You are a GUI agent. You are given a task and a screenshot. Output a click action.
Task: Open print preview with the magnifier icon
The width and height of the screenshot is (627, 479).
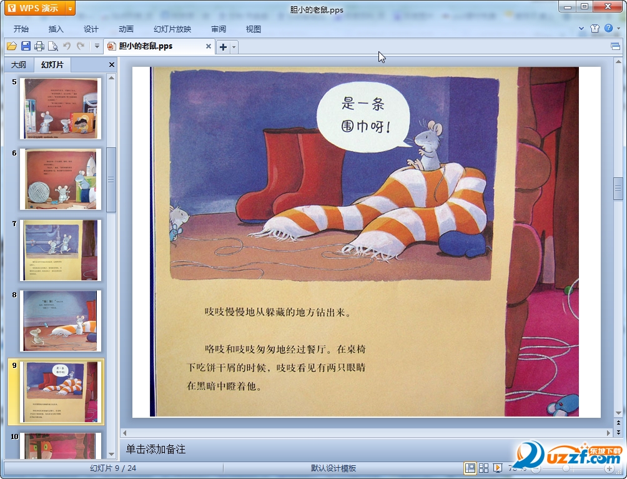(53, 46)
